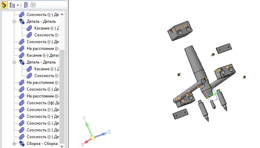
Task: Open the dropdown arrow beside the list icon
Action: [18, 5]
